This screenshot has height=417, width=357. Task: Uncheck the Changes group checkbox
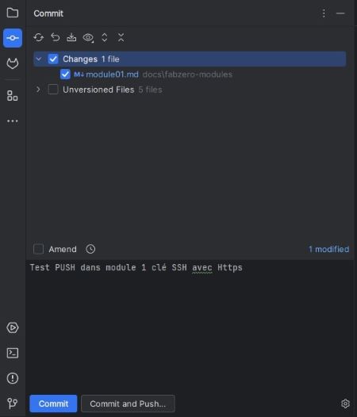(53, 59)
